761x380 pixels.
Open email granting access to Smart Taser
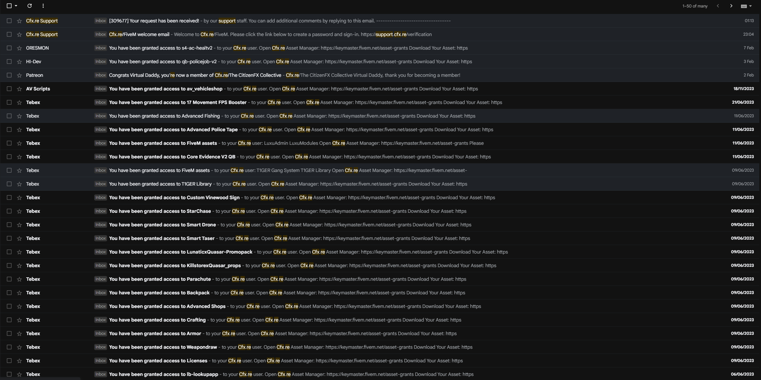pyautogui.click(x=380, y=238)
